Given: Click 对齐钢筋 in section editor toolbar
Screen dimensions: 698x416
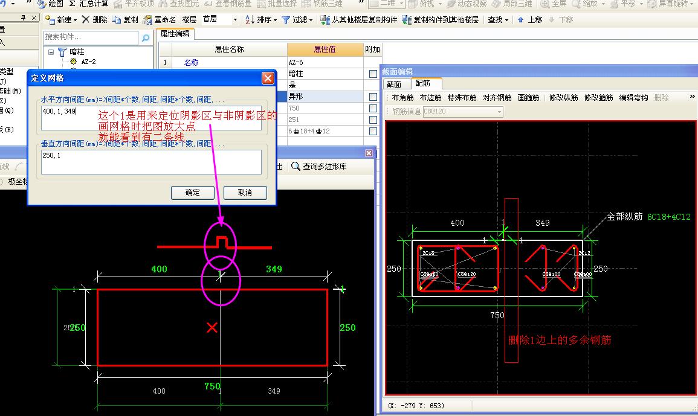Looking at the screenshot, I should point(497,97).
